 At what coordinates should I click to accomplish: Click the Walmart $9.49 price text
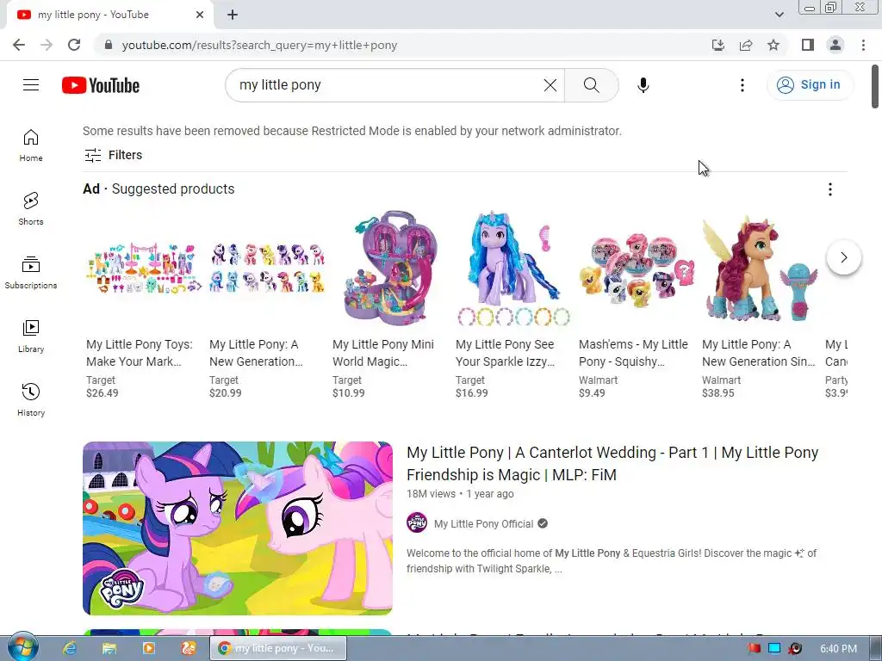tap(592, 392)
